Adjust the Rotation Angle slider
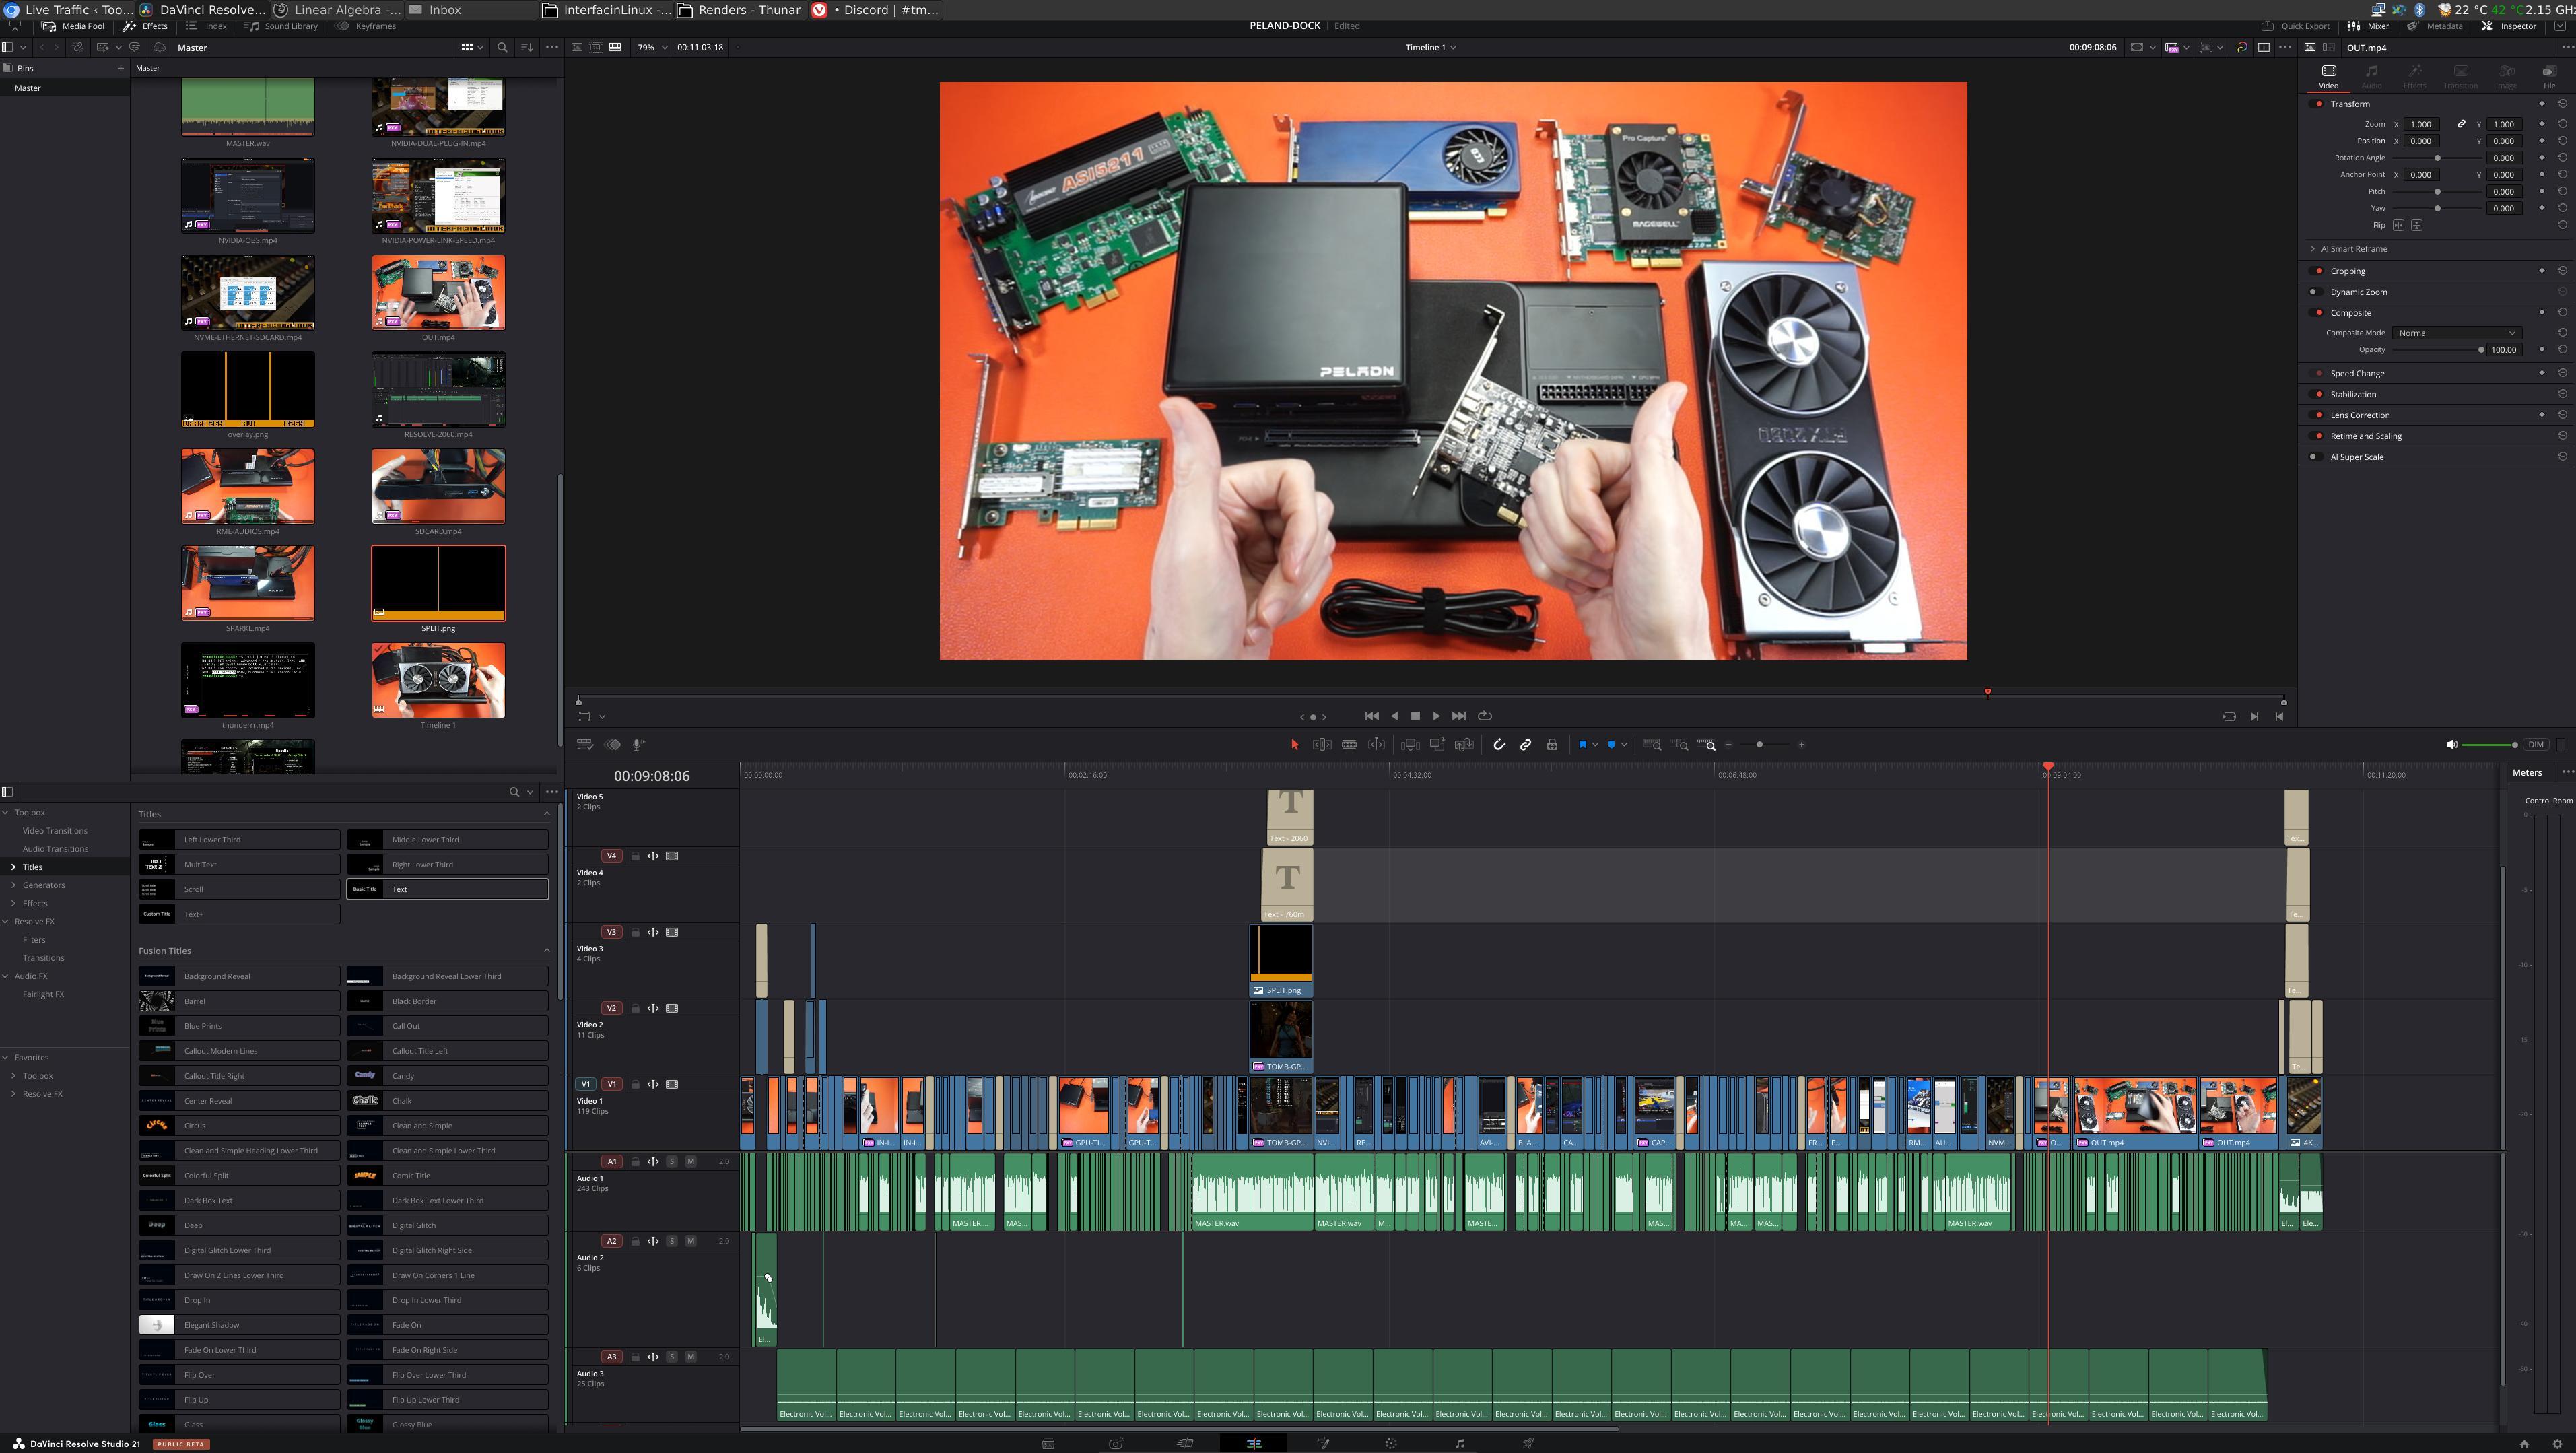The width and height of the screenshot is (2576, 1453). coord(2437,158)
